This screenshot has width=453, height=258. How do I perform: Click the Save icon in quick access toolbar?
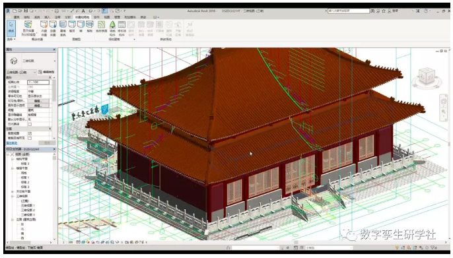click(26, 11)
